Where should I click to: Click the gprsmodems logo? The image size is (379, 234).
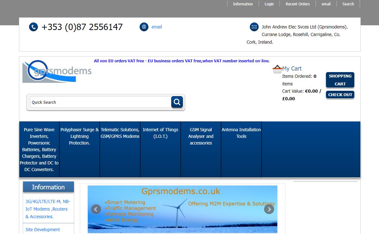point(57,71)
